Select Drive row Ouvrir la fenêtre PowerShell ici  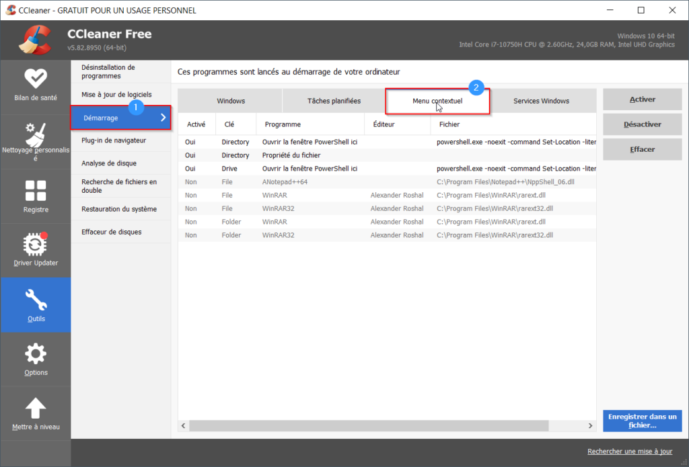387,169
